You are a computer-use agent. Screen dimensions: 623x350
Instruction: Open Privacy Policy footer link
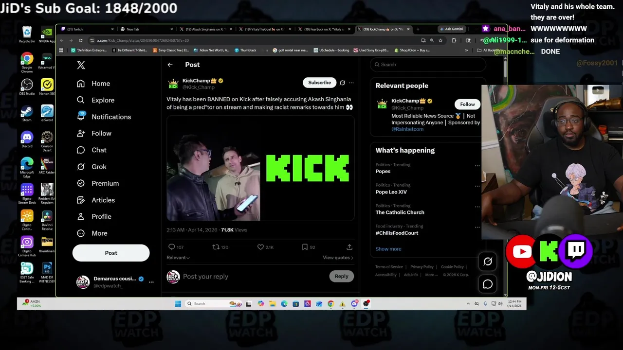pyautogui.click(x=421, y=267)
